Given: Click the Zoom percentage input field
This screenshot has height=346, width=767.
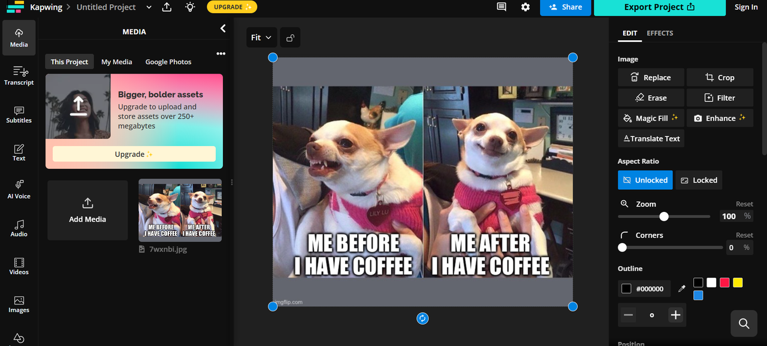Looking at the screenshot, I should point(729,216).
